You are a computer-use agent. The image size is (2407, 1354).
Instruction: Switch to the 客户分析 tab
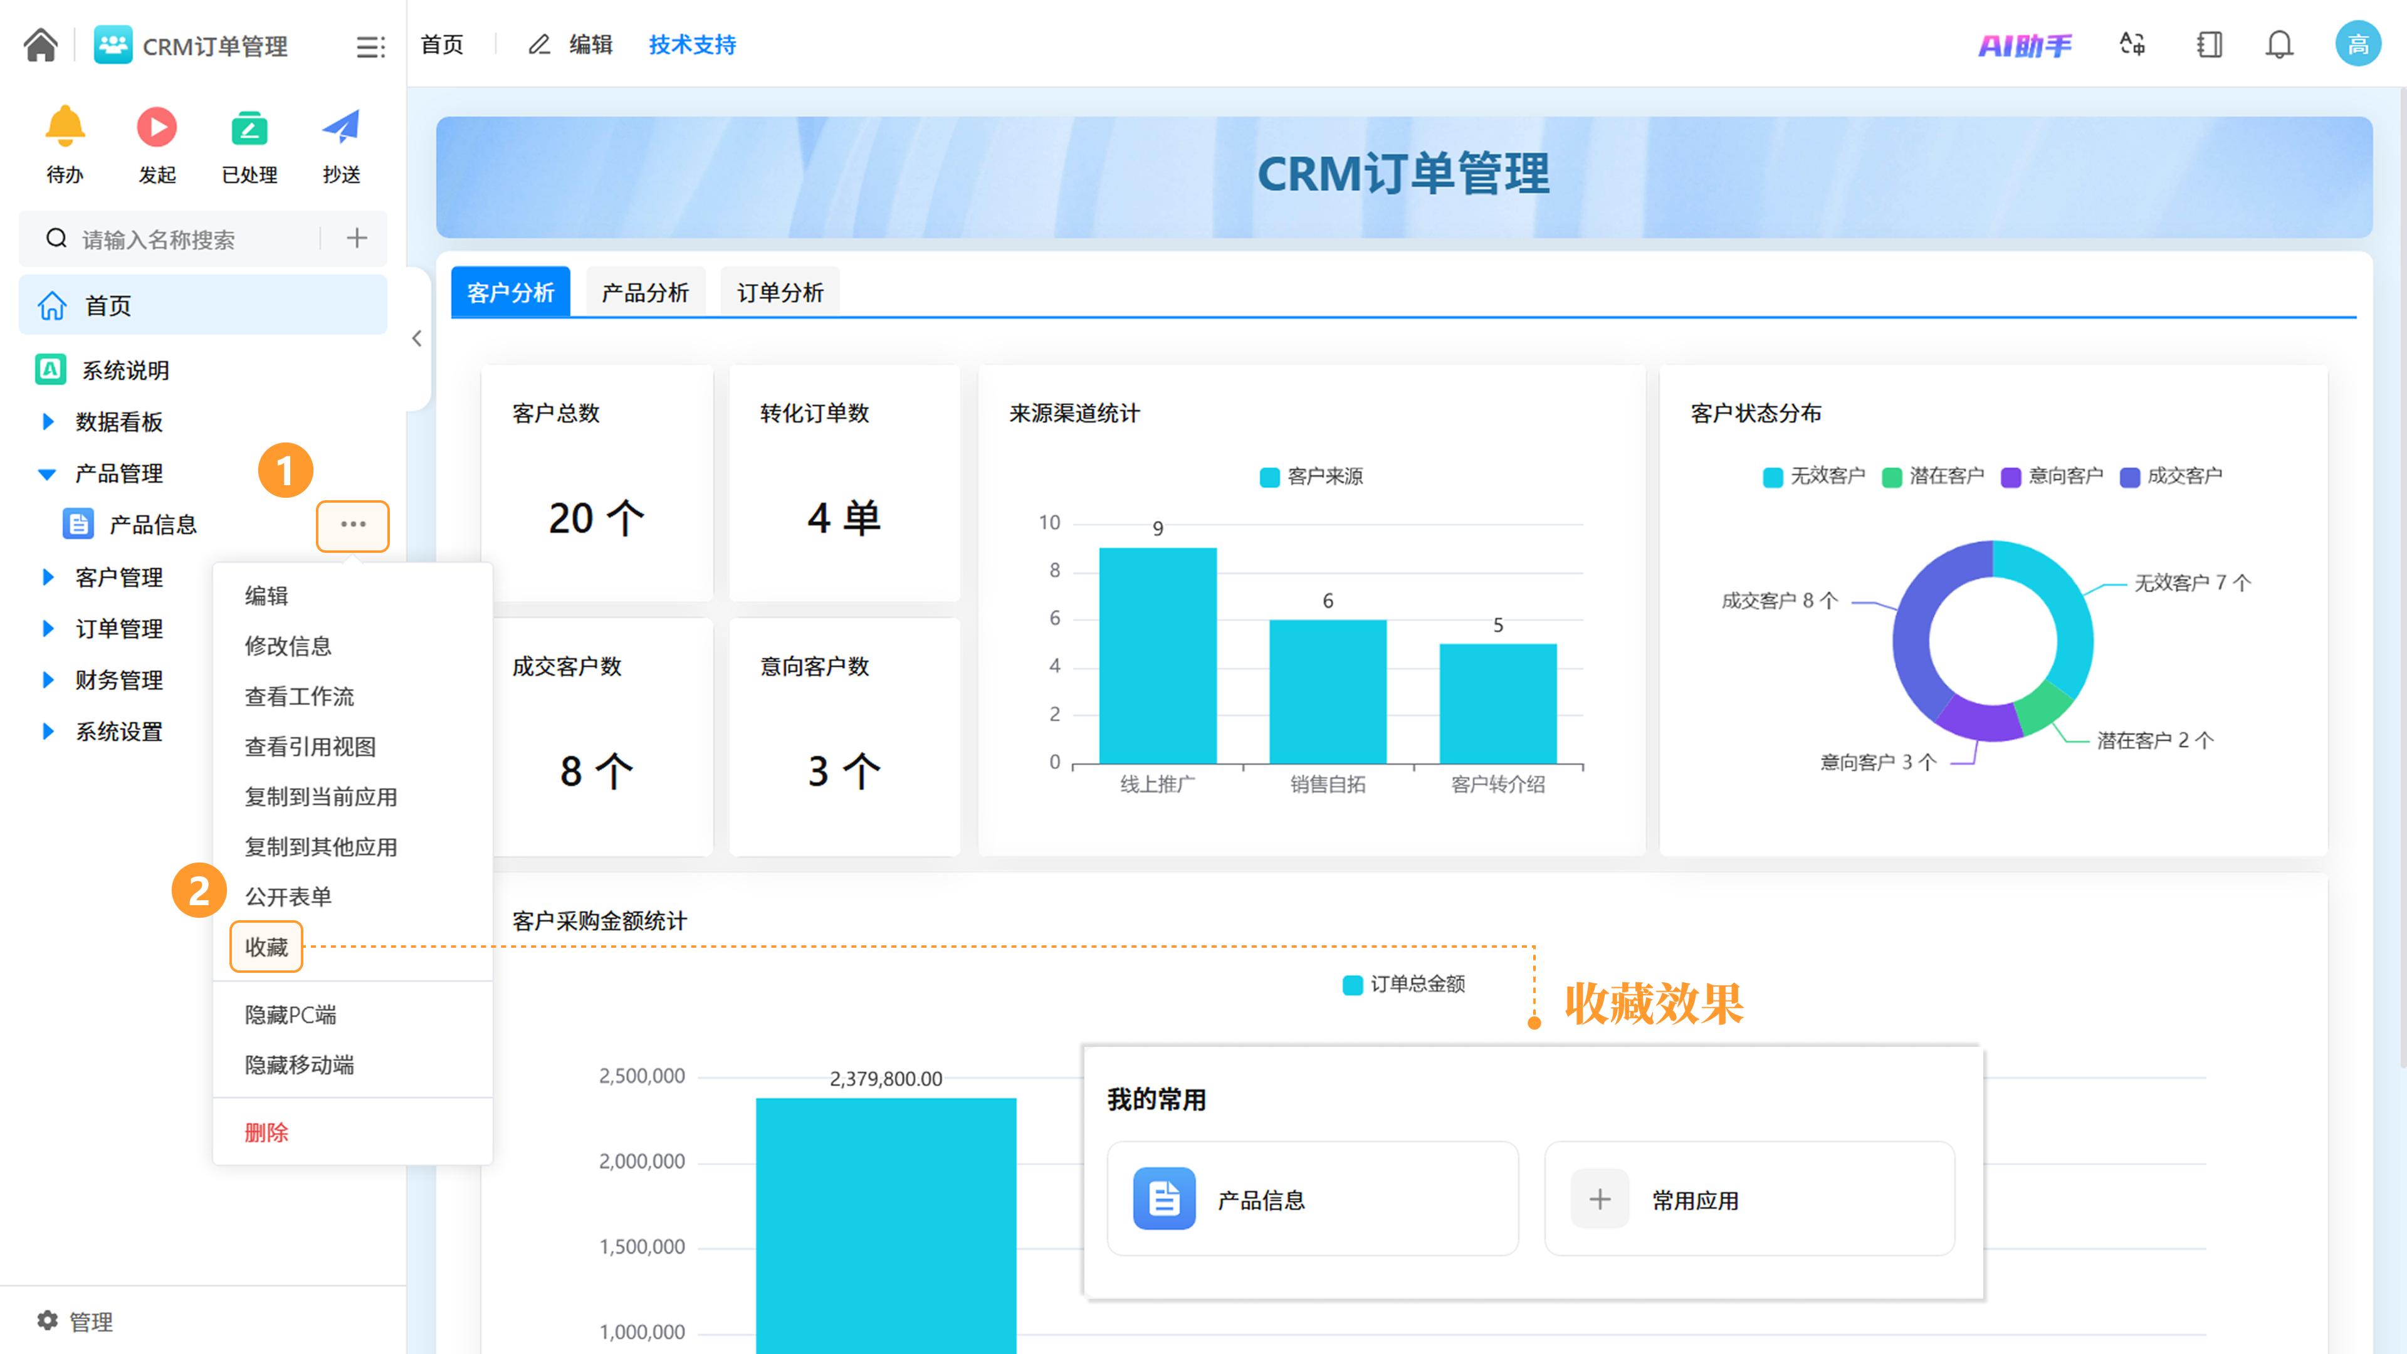(510, 293)
